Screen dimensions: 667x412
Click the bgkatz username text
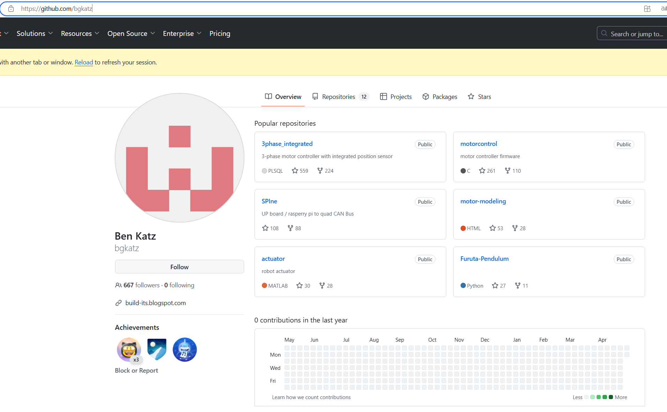pos(127,248)
